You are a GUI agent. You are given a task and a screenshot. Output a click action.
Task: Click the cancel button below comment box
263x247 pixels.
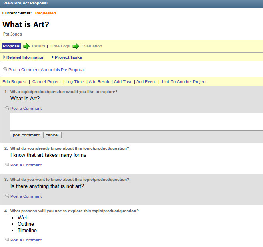coord(52,135)
